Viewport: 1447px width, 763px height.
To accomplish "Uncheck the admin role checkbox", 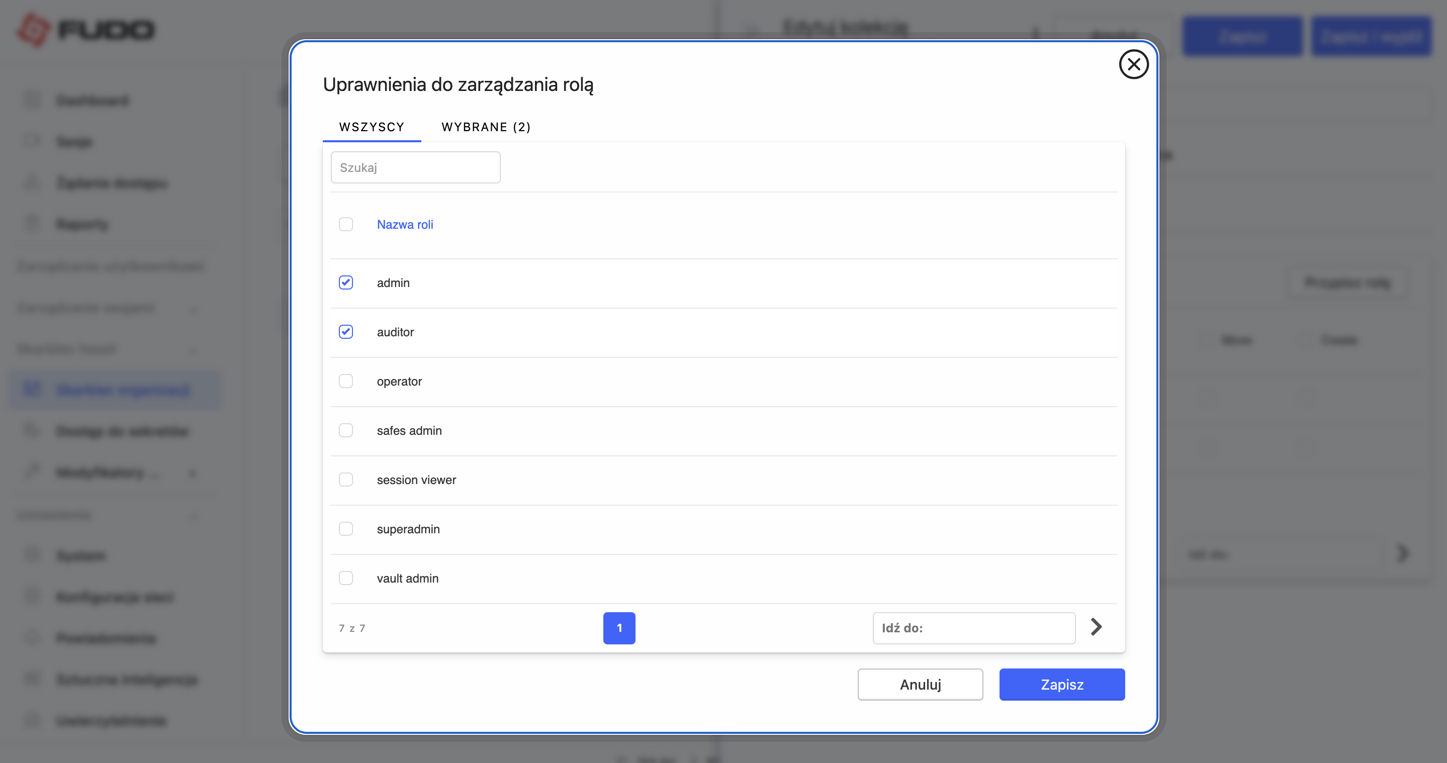I will (x=346, y=282).
